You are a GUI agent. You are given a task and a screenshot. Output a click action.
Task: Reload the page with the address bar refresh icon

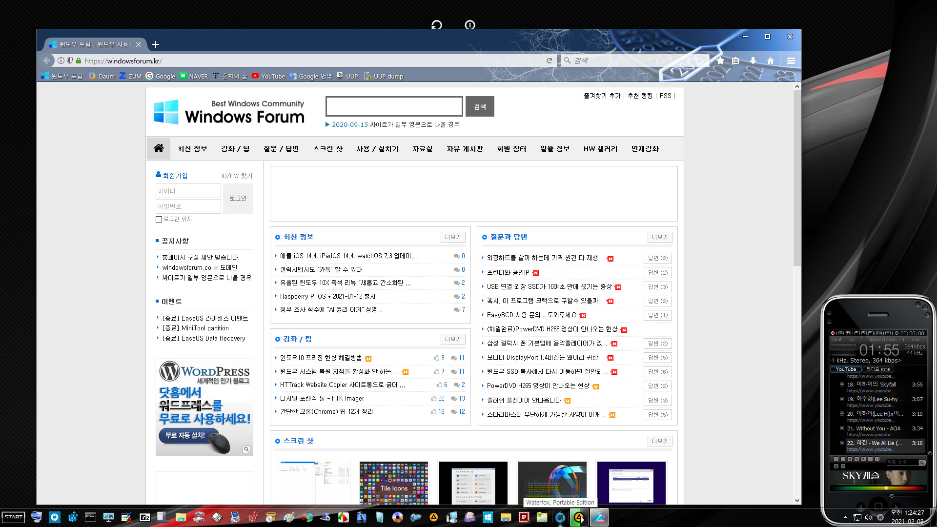point(549,61)
